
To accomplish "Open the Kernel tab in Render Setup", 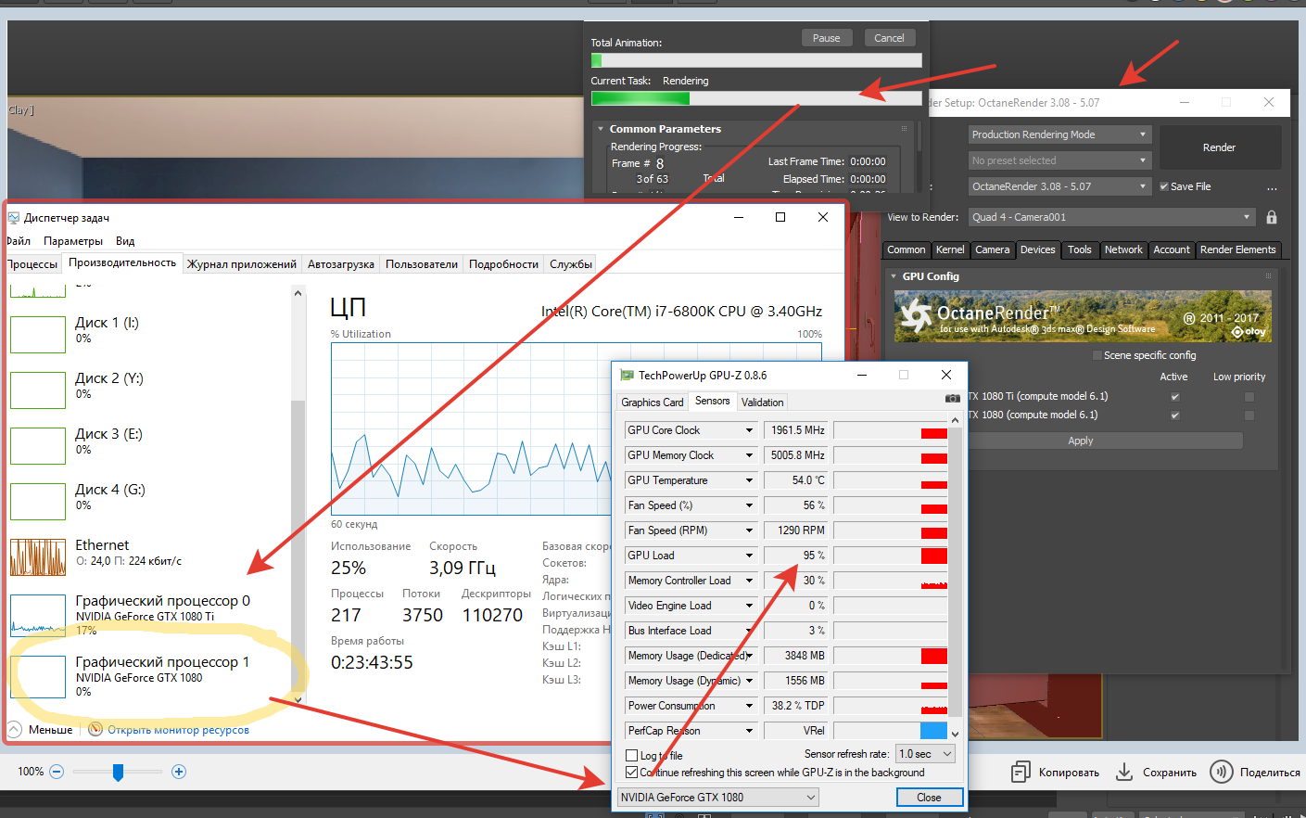I will click(950, 249).
